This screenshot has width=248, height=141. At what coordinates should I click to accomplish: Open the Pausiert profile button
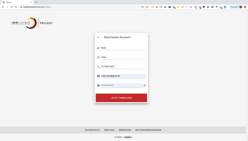pos(236,7)
